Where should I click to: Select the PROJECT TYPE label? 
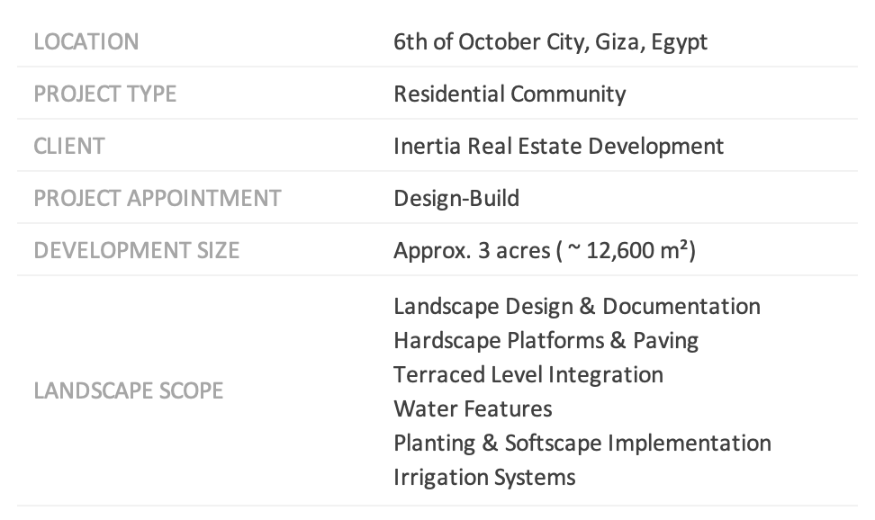104,94
